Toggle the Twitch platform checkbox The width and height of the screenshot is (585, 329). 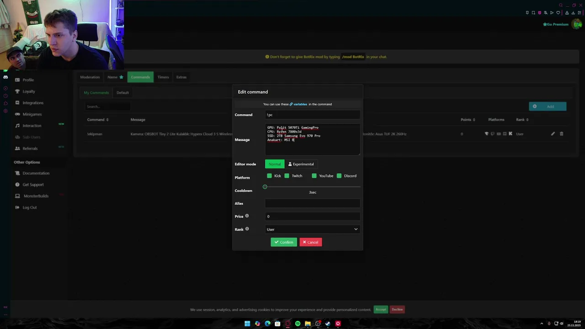[287, 176]
